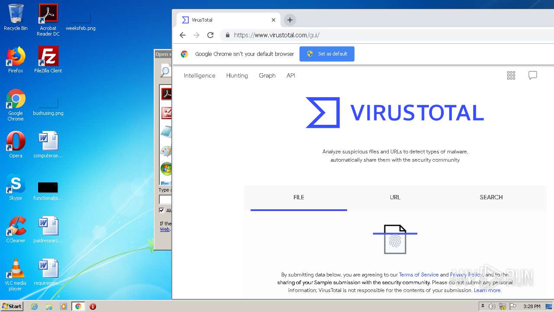Open the Hunting menu item
The width and height of the screenshot is (554, 312).
point(237,75)
